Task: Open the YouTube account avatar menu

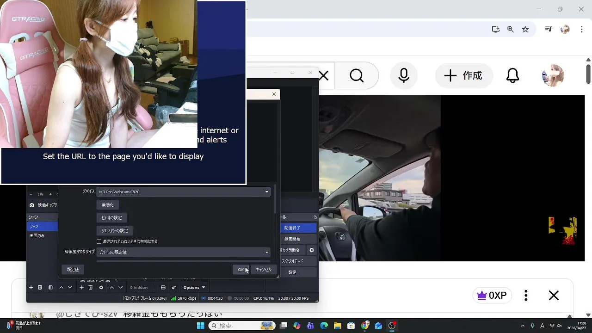Action: [x=553, y=75]
